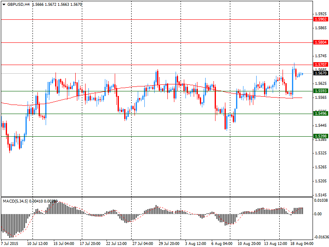Select the green 1.5496 support level label
Screen dimensions: 329x247
(x=321, y=114)
